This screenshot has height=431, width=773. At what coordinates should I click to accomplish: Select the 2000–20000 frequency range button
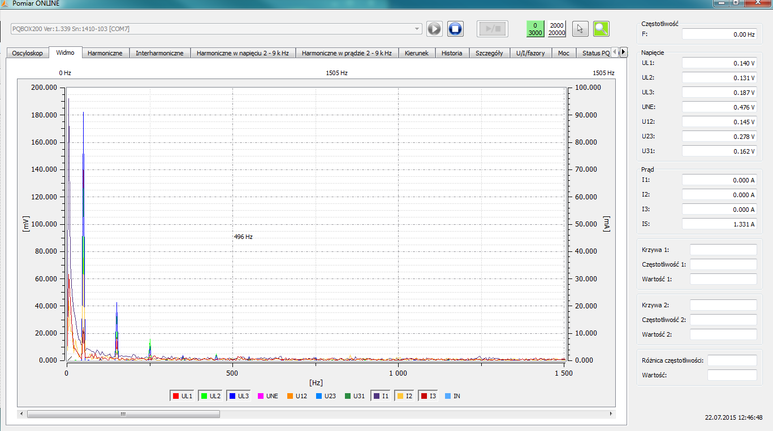(557, 29)
